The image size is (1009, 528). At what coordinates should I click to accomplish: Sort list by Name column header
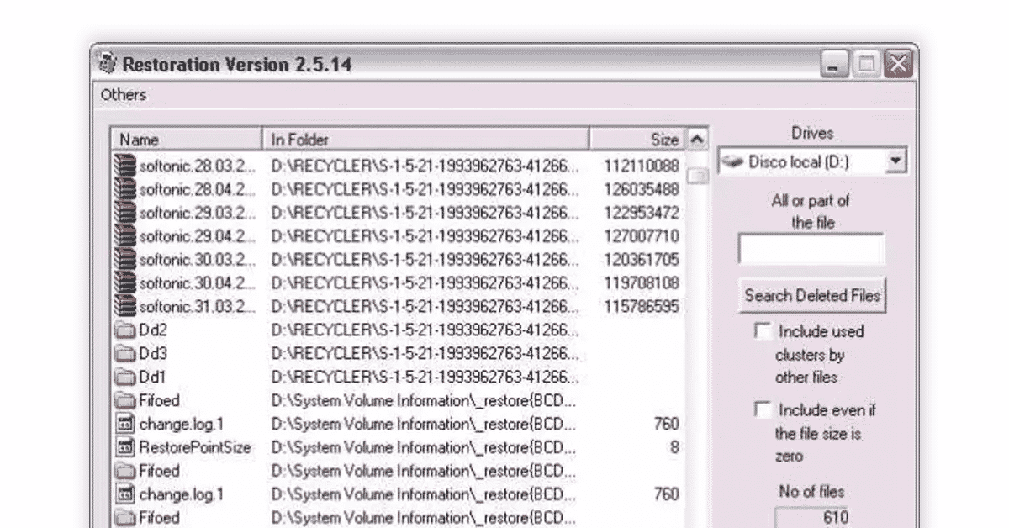coord(187,140)
